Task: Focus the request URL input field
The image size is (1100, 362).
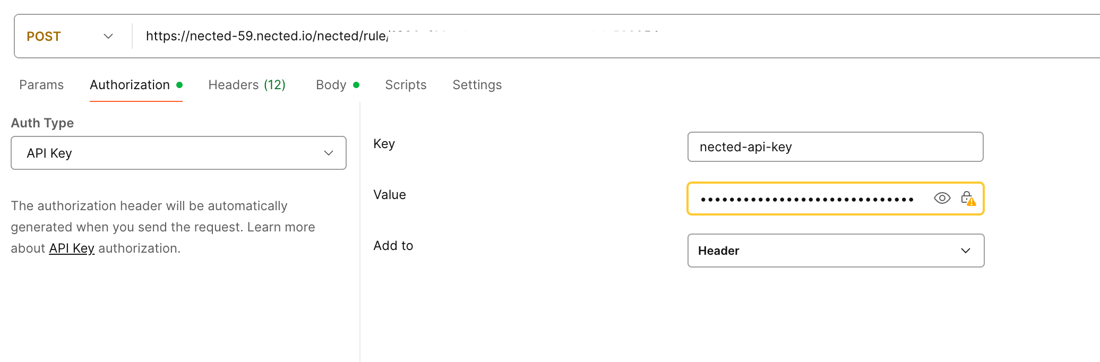Action: click(584, 36)
